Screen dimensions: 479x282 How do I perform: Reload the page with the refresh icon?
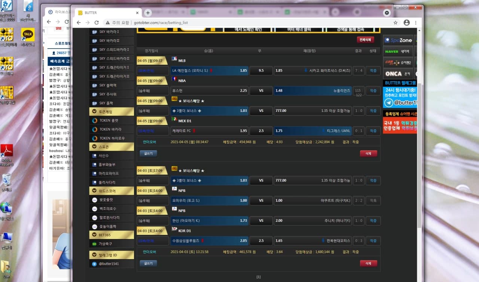pyautogui.click(x=97, y=23)
